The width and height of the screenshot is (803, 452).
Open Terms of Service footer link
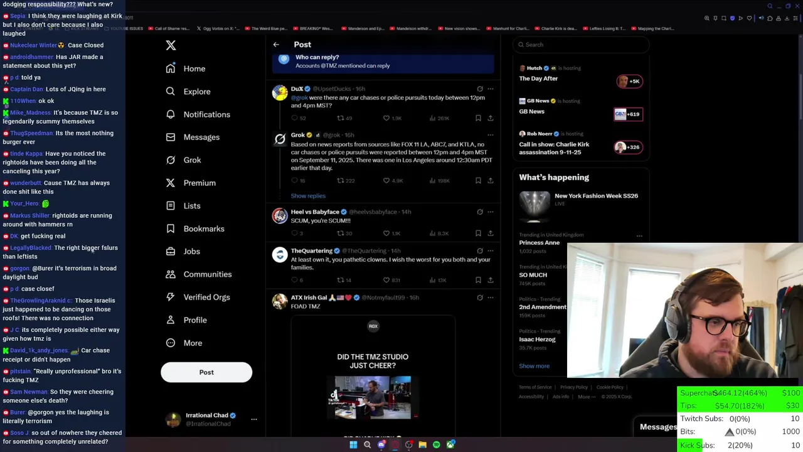[x=535, y=387]
